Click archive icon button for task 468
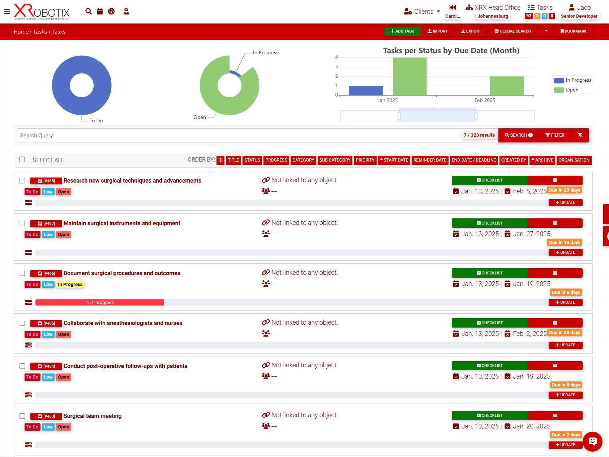The height and width of the screenshot is (457, 609). [555, 180]
